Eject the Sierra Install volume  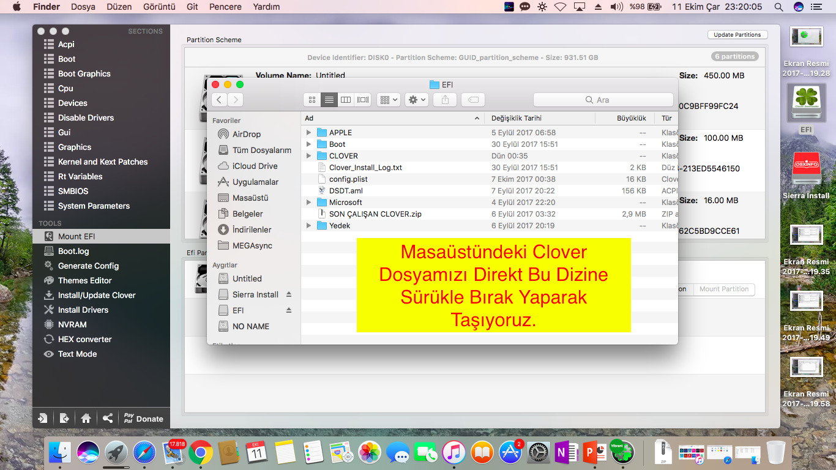(x=289, y=294)
